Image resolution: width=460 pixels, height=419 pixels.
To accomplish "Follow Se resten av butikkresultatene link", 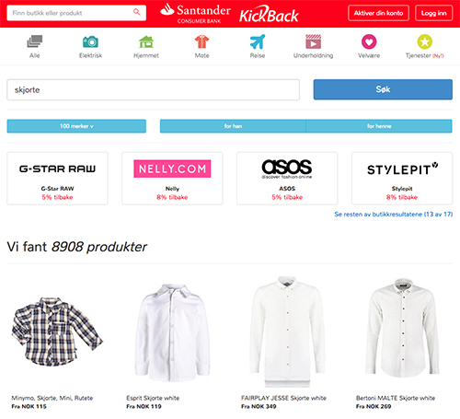I will pyautogui.click(x=394, y=215).
